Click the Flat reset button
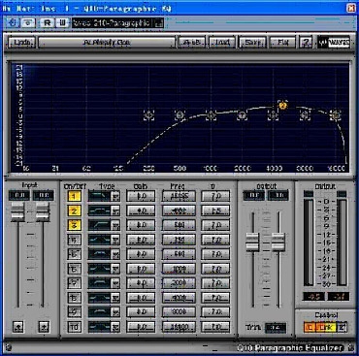359x356 pixels. click(x=282, y=43)
